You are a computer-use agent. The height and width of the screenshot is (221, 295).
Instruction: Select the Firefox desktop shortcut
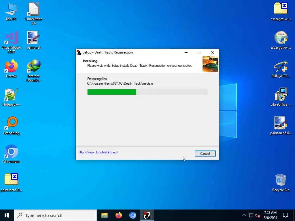[x=11, y=68]
